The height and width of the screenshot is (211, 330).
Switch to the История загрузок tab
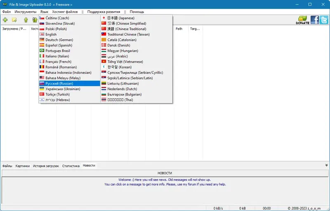click(46, 166)
